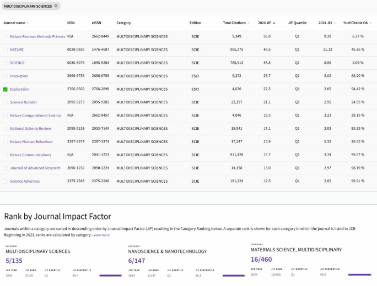Select the 5/135 rank value
The image size is (377, 286).
14,261
